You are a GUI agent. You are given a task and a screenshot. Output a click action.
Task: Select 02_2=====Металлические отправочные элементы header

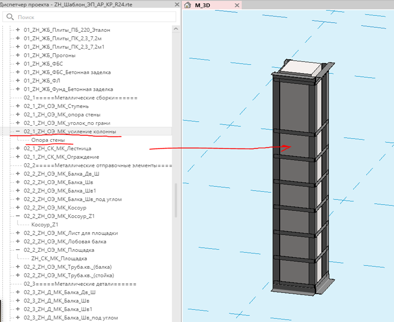coord(98,165)
